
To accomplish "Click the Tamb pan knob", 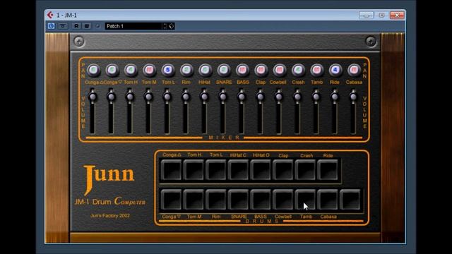I will tap(316, 70).
